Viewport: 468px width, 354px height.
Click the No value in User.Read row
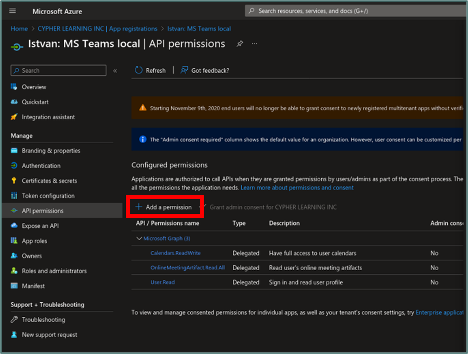tap(434, 282)
